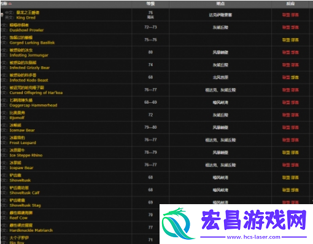The height and width of the screenshot is (244, 313).
Task: Select the Ice Steppe Rhino link
Action: [x=26, y=155]
